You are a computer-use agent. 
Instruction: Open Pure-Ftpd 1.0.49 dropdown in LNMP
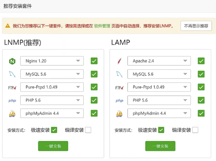point(52,87)
